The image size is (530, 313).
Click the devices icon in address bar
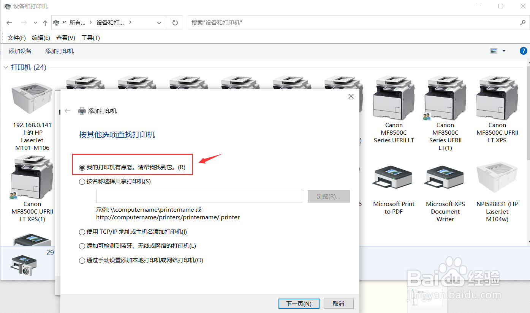pos(56,23)
